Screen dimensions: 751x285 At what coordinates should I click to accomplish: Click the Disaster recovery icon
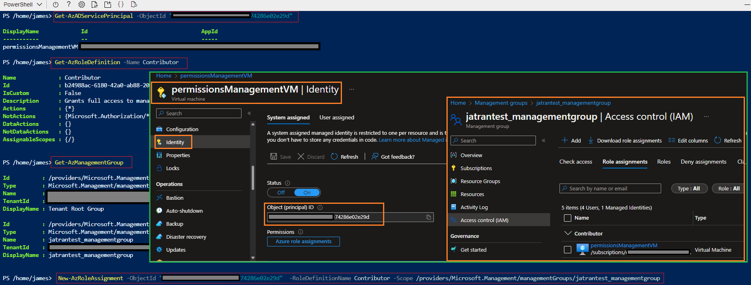click(159, 237)
